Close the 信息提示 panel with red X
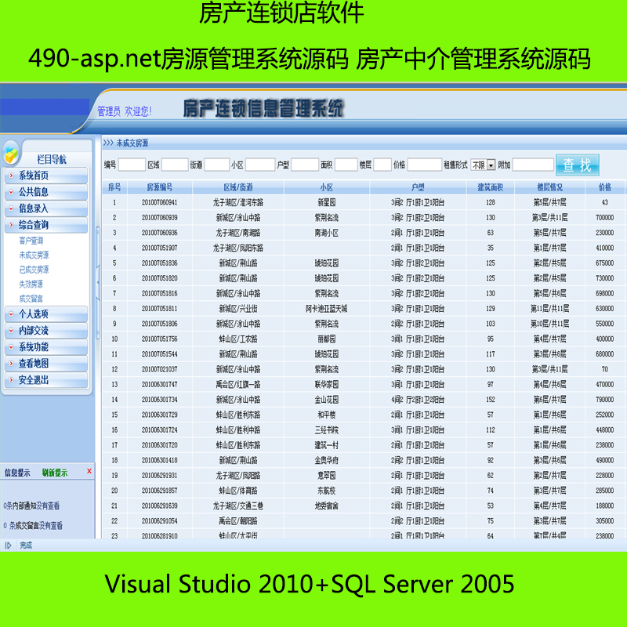 pyautogui.click(x=89, y=471)
